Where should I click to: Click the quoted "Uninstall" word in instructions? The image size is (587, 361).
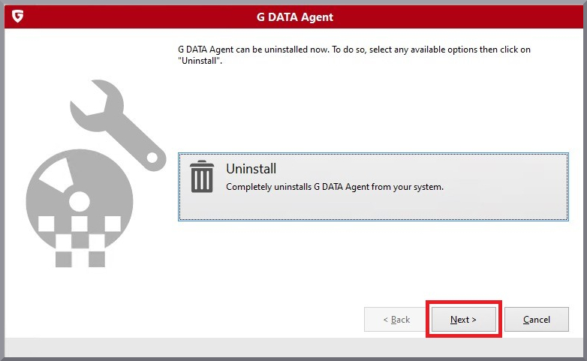[199, 61]
